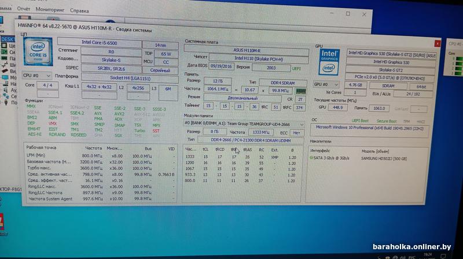463x259 pixels.
Task: Click the DESK computer tree item
Action: 8,39
